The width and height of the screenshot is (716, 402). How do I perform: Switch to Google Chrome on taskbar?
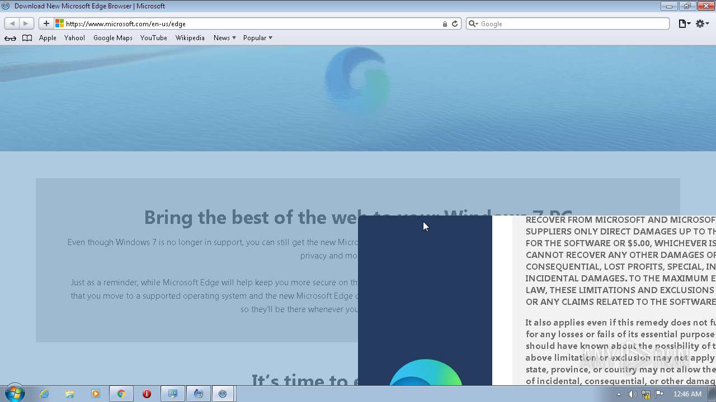click(121, 394)
